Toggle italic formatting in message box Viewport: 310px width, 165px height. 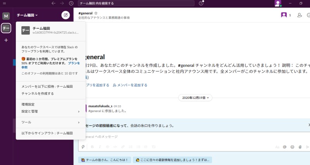tap(100, 147)
